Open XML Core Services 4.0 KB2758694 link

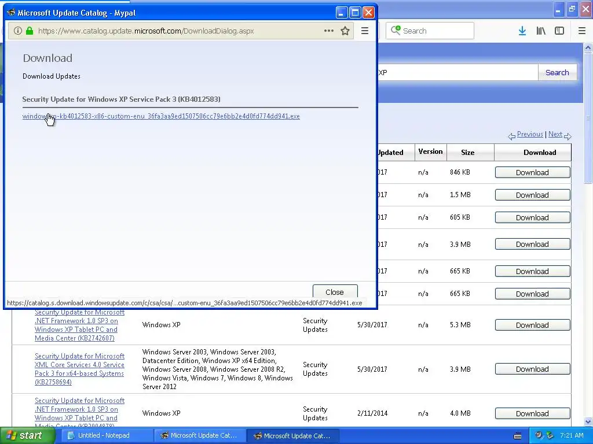[x=79, y=369]
